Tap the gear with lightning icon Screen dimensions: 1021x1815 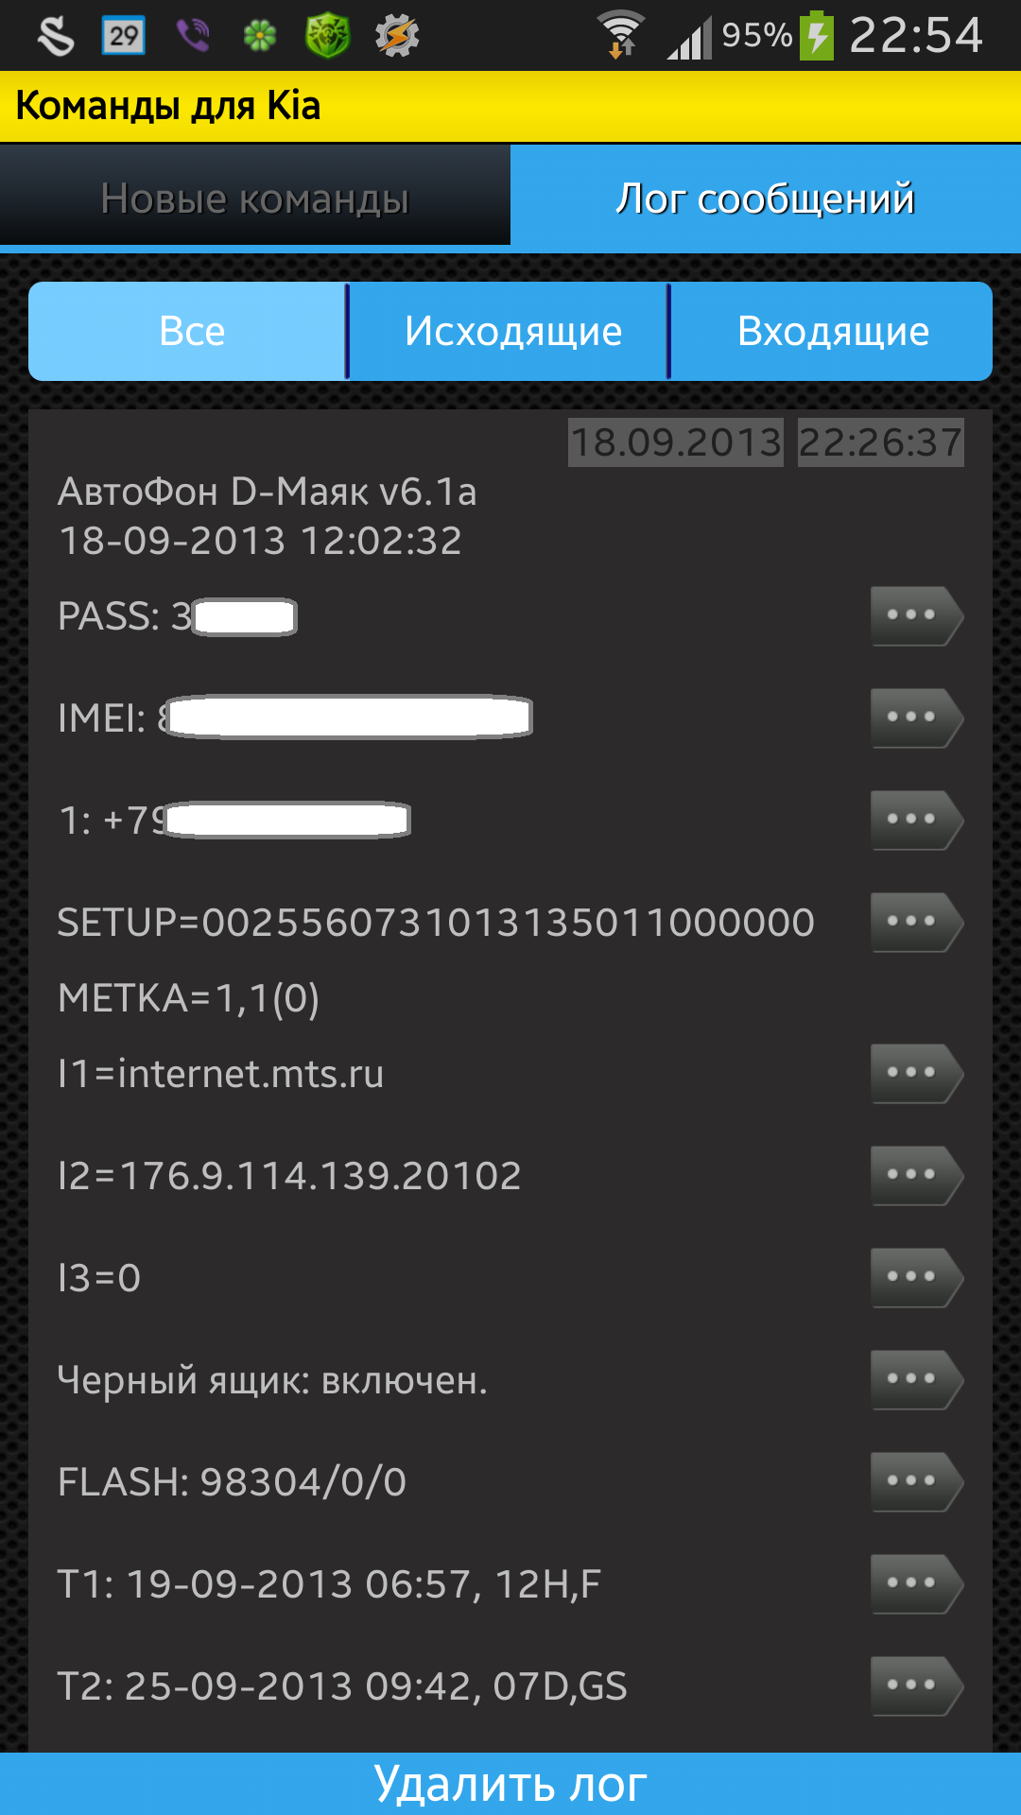point(397,36)
